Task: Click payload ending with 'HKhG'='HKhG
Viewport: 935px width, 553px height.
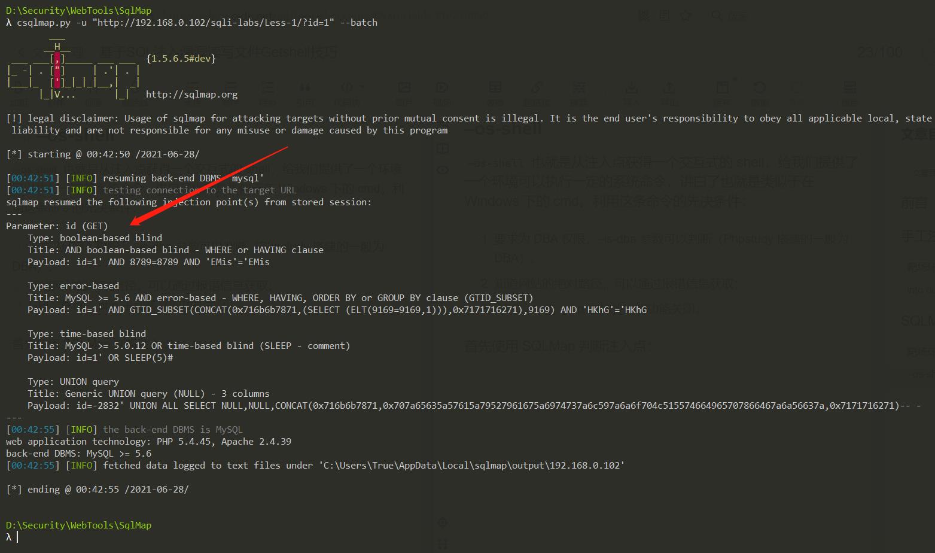Action: (x=337, y=310)
